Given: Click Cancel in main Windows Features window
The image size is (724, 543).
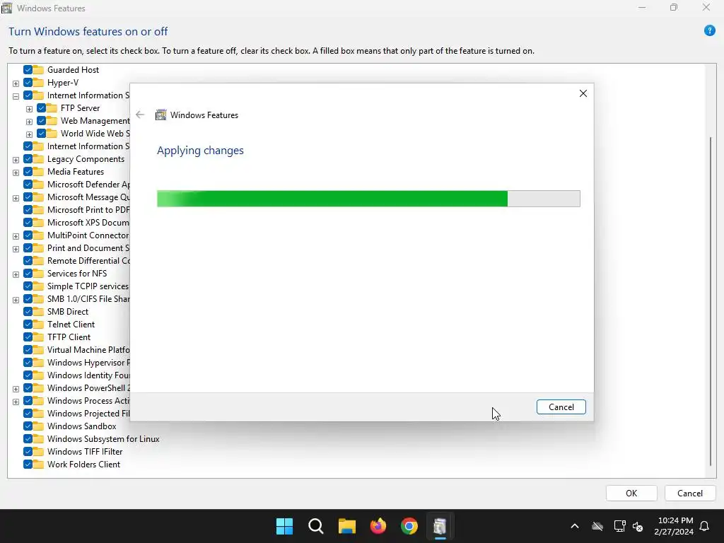Looking at the screenshot, I should pyautogui.click(x=690, y=493).
